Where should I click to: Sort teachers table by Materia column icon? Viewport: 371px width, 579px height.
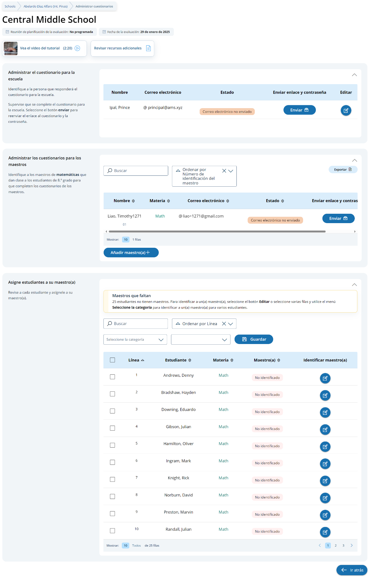click(x=169, y=201)
